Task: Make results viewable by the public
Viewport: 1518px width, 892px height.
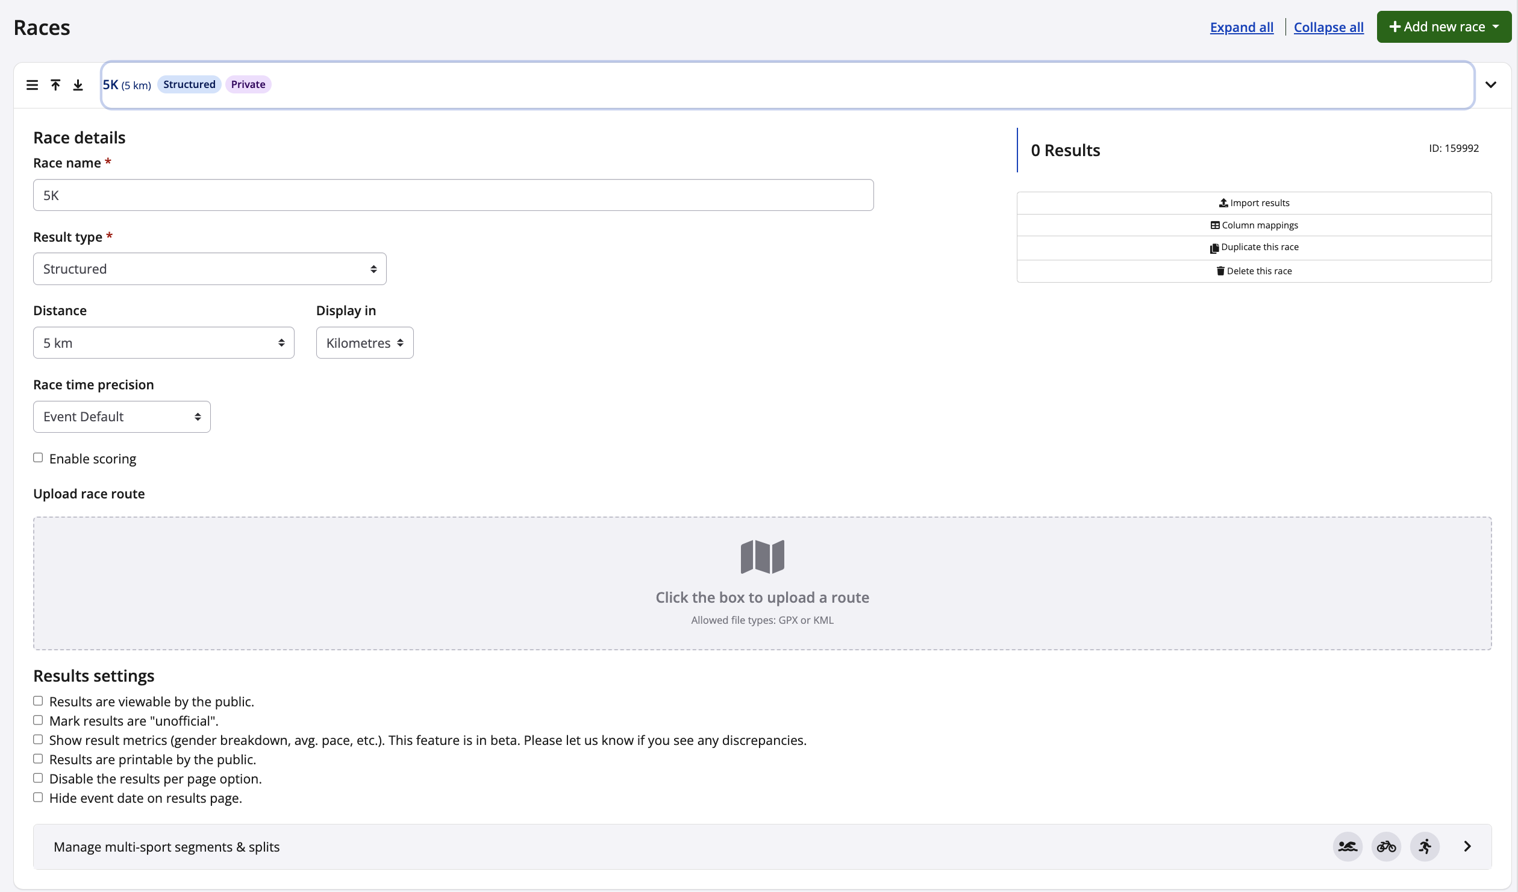Action: pyautogui.click(x=38, y=701)
